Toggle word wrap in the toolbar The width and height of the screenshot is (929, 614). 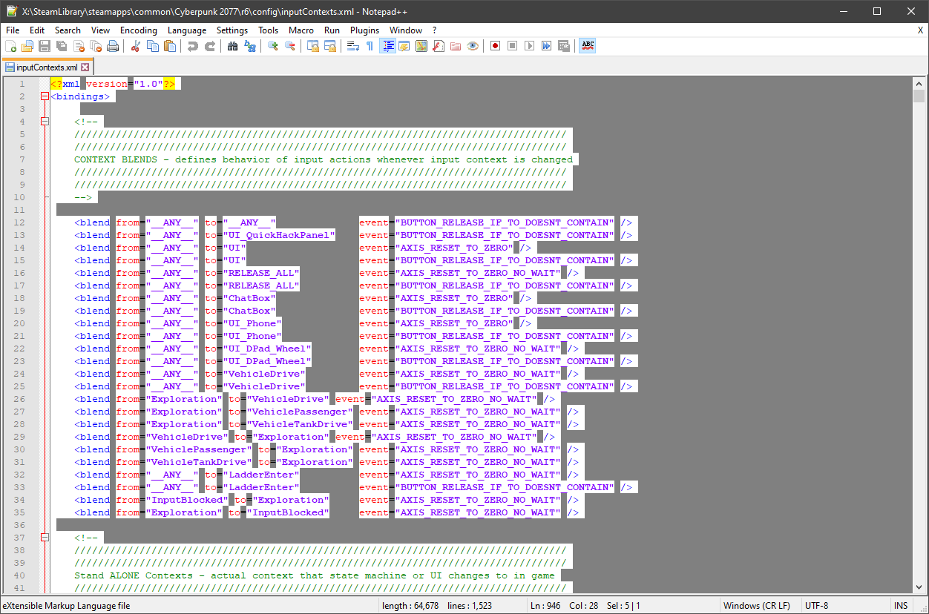pos(352,46)
